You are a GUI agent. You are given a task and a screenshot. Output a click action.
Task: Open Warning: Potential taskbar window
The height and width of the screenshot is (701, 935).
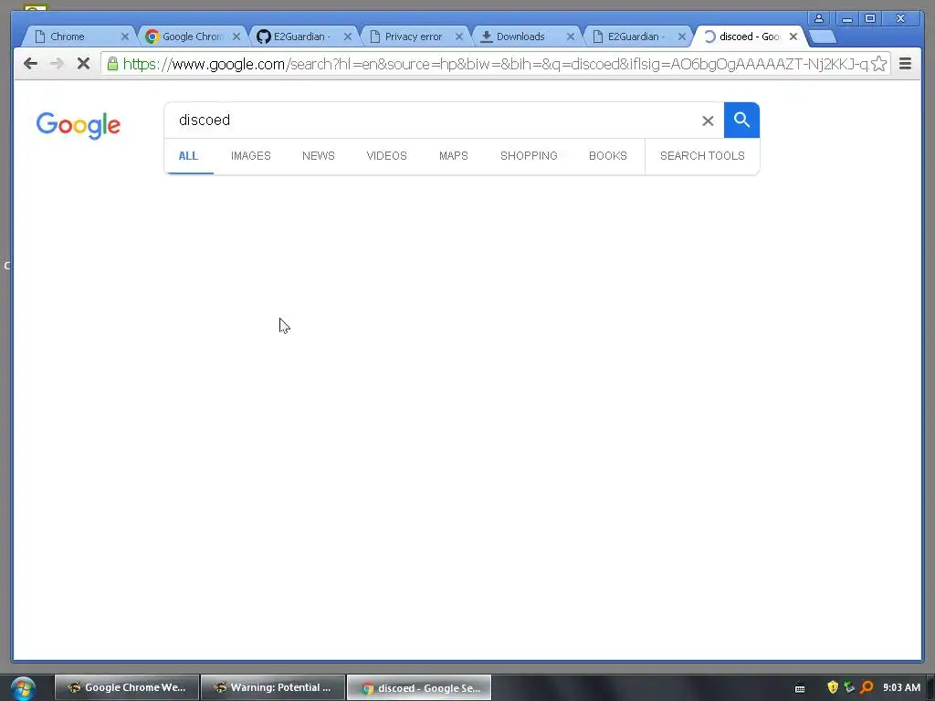click(x=273, y=688)
